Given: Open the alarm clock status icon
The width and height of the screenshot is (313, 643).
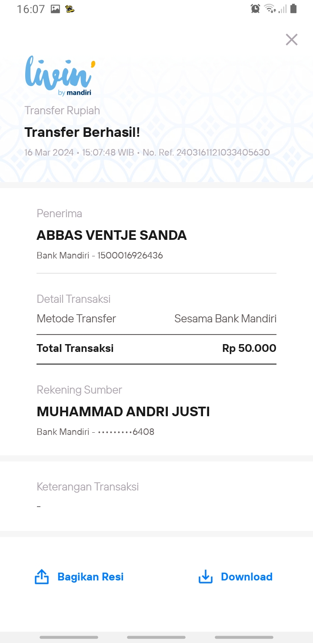Looking at the screenshot, I should click(x=255, y=8).
